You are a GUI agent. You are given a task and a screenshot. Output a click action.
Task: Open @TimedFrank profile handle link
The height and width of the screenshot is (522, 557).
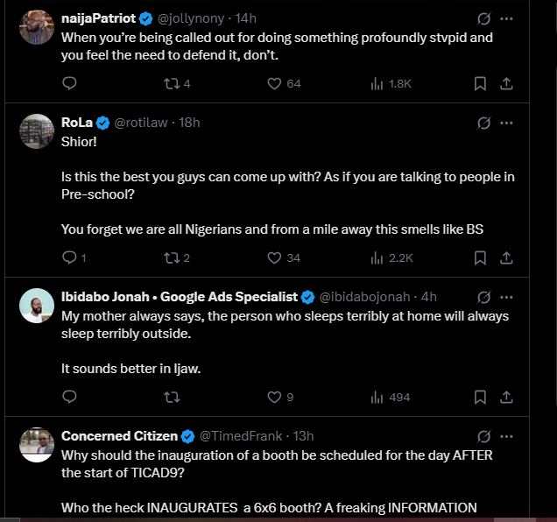click(241, 436)
